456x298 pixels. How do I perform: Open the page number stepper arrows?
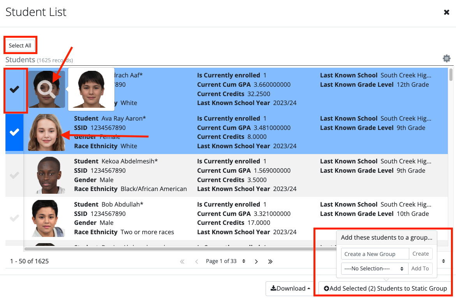point(244,261)
